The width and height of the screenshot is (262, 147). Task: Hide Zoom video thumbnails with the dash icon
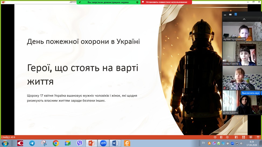point(225,14)
